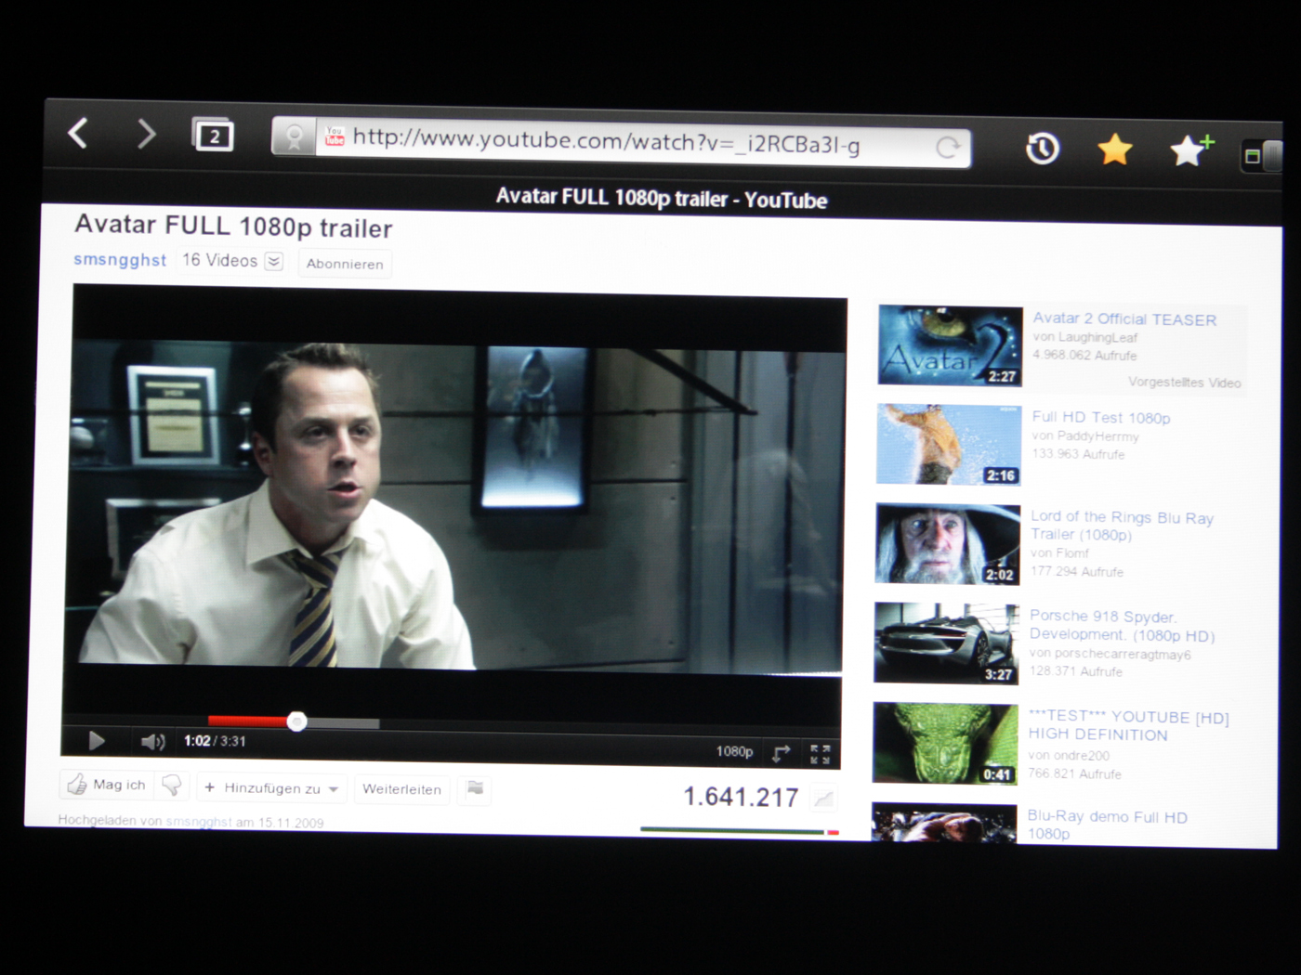The width and height of the screenshot is (1301, 975).
Task: Open the 1080p quality selector
Action: (734, 751)
